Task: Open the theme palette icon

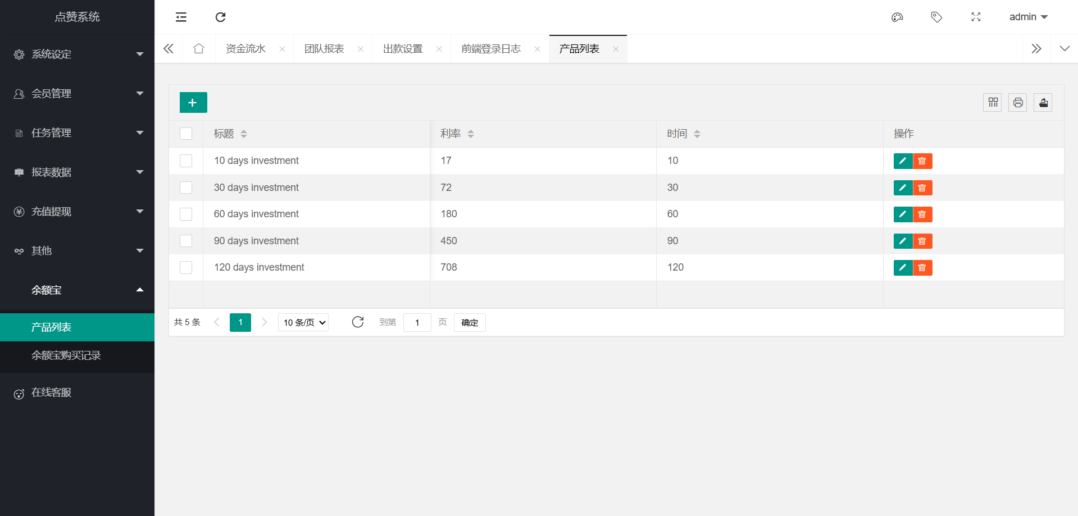Action: (x=897, y=17)
